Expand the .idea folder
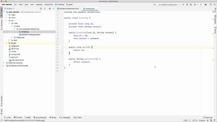 (x=6, y=15)
